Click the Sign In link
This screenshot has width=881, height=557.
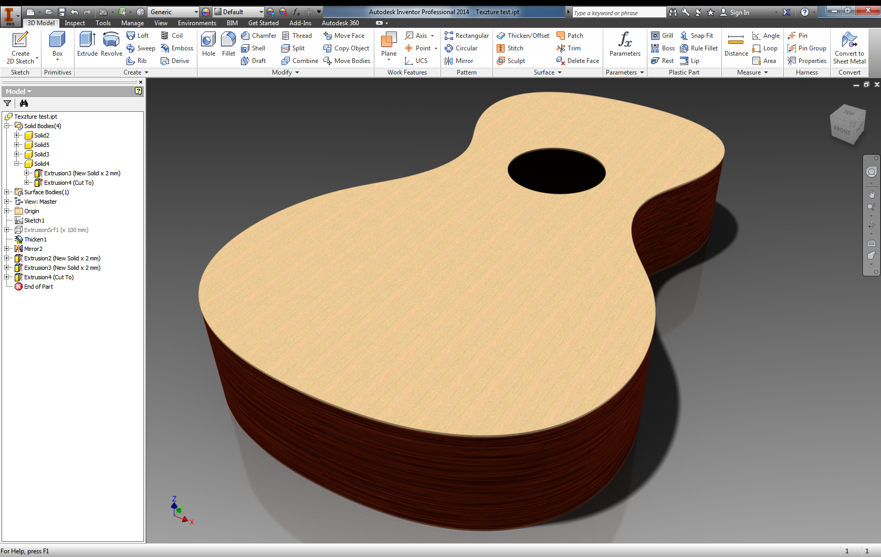[x=739, y=13]
